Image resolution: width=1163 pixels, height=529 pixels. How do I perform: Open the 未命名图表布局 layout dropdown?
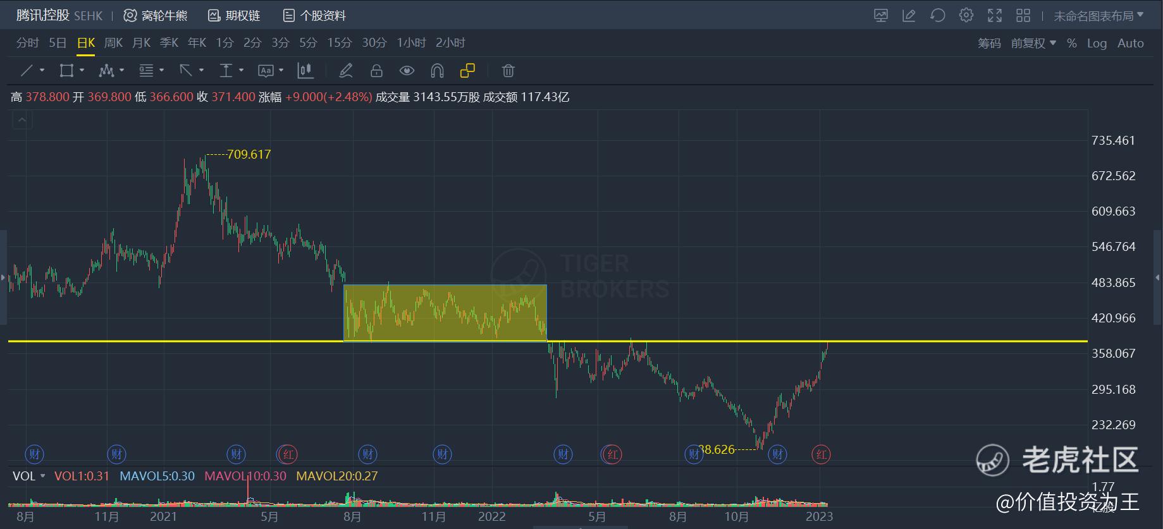[x=1098, y=16]
